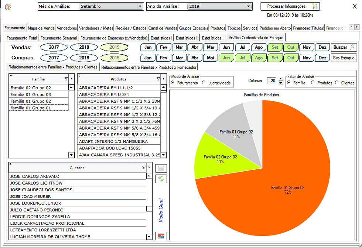Select the ADAPTADOR BOB LOVE 15055 product row

119,148
